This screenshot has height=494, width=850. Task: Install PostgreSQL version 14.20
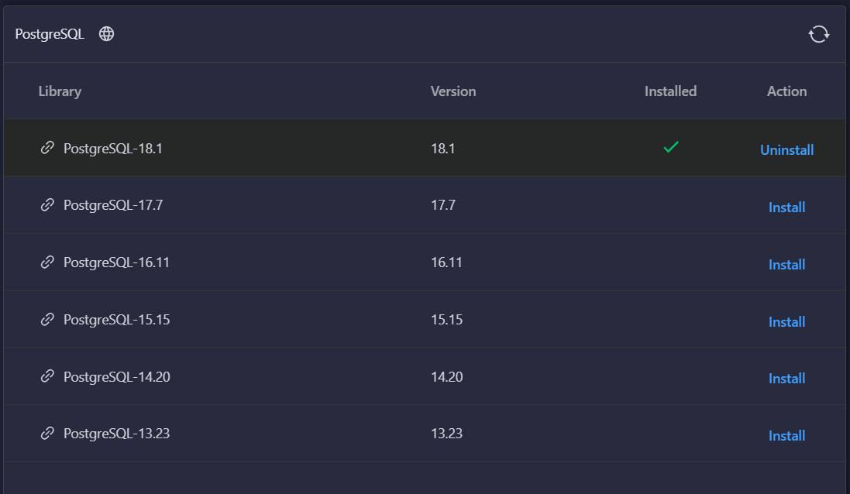pos(786,379)
